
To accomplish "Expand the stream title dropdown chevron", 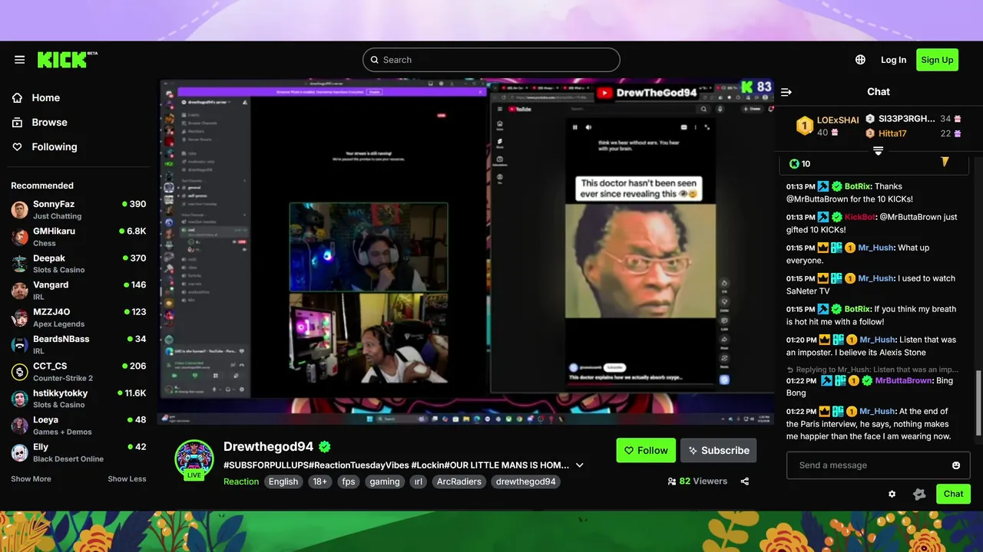I will point(580,465).
